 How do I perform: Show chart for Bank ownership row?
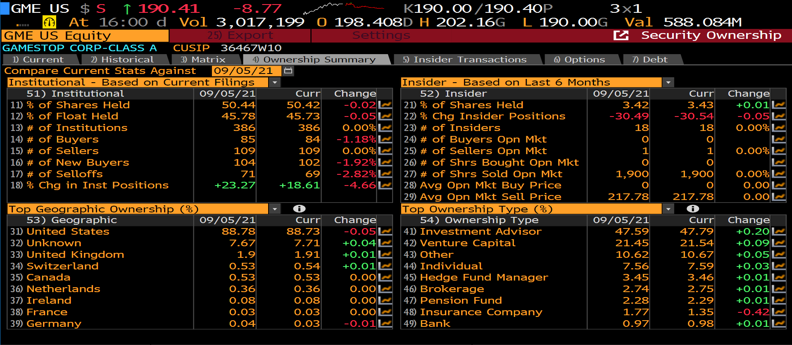coord(779,324)
